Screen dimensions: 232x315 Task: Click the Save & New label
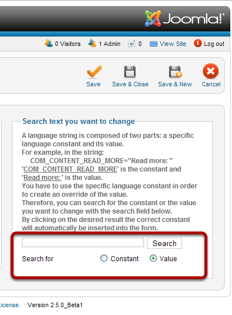pos(175,84)
